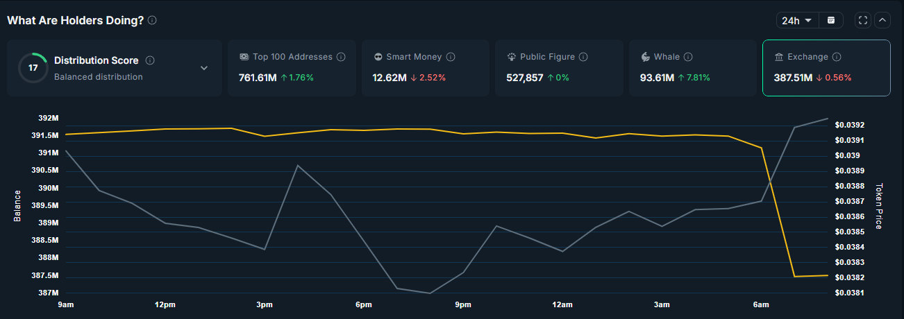Viewport: 904px width, 319px height.
Task: Open the calendar date picker icon
Action: 831,20
